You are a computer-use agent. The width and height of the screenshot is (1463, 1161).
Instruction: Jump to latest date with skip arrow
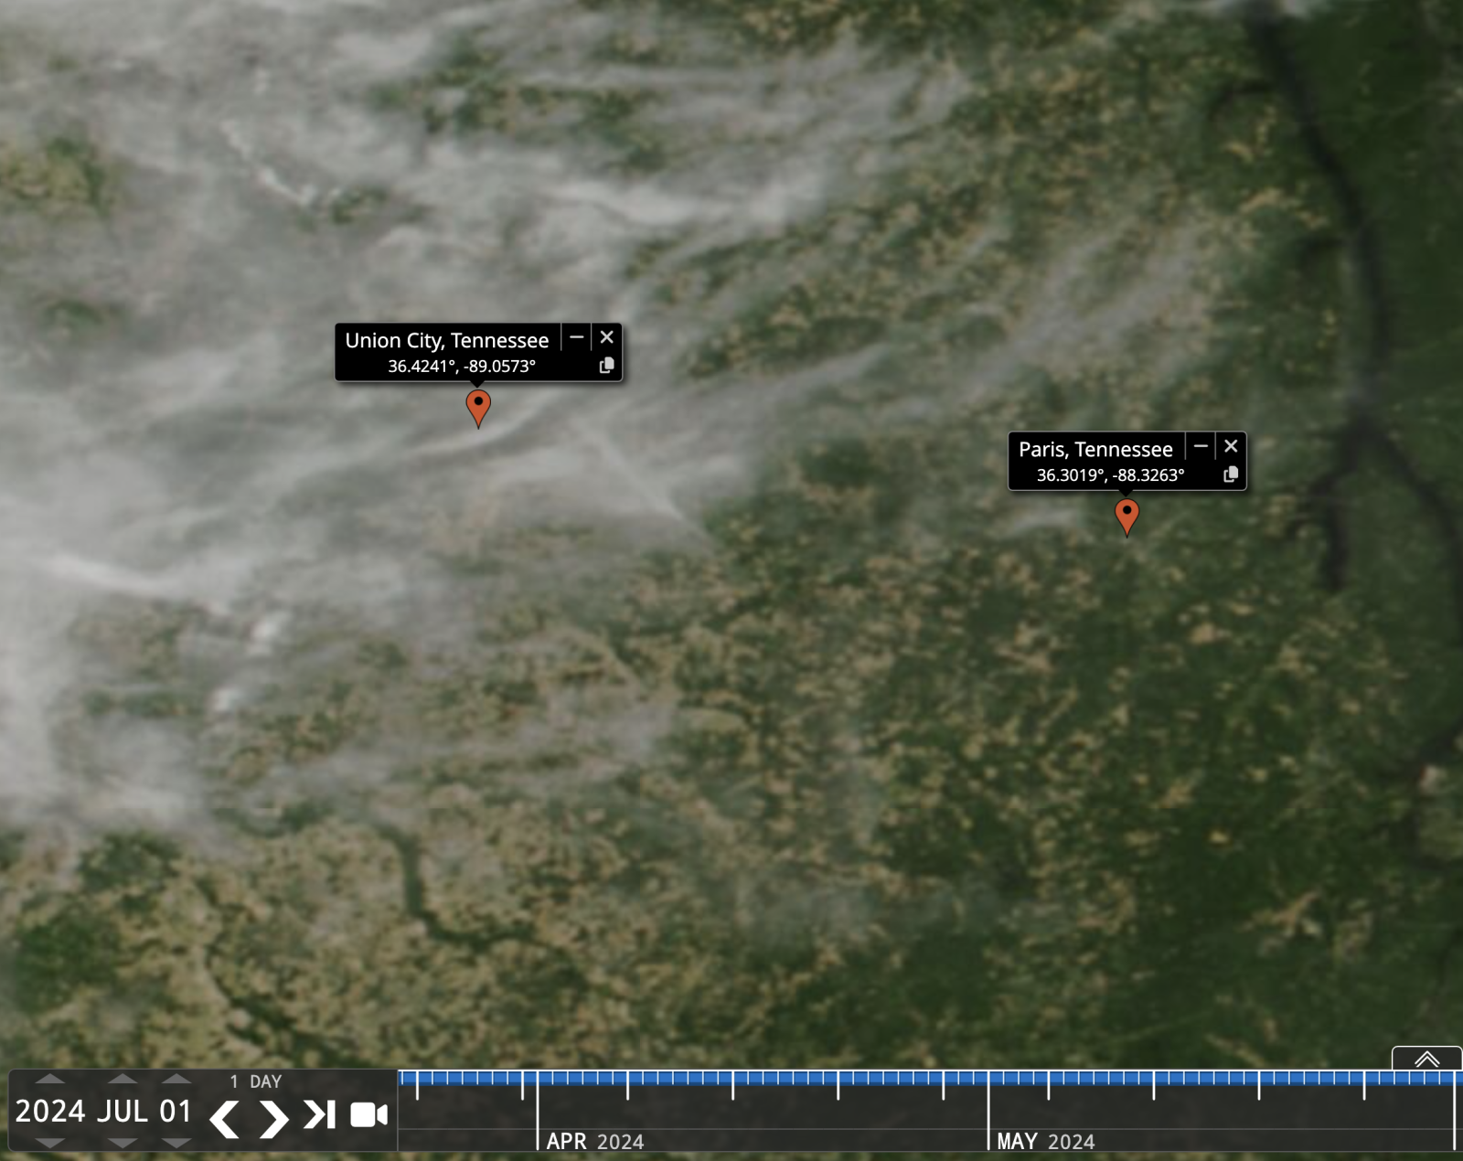coord(320,1115)
